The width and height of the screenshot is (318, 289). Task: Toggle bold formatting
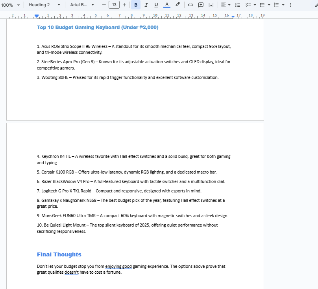pyautogui.click(x=136, y=5)
